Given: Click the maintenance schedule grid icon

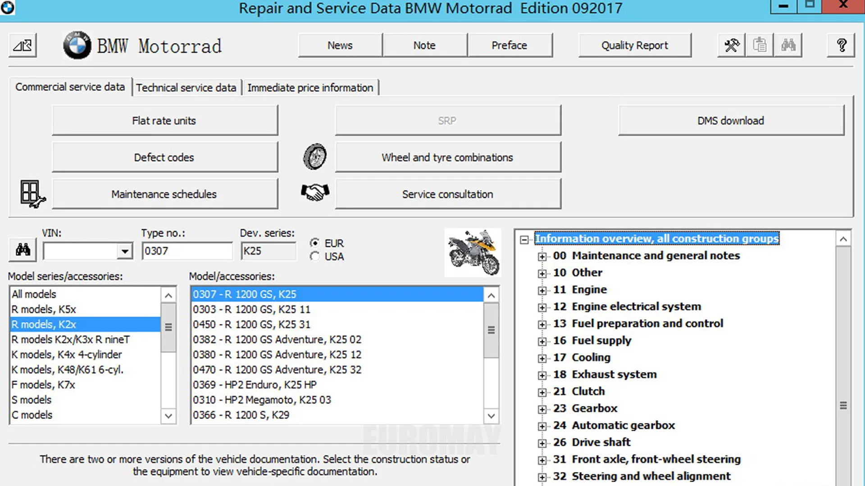Looking at the screenshot, I should 32,194.
